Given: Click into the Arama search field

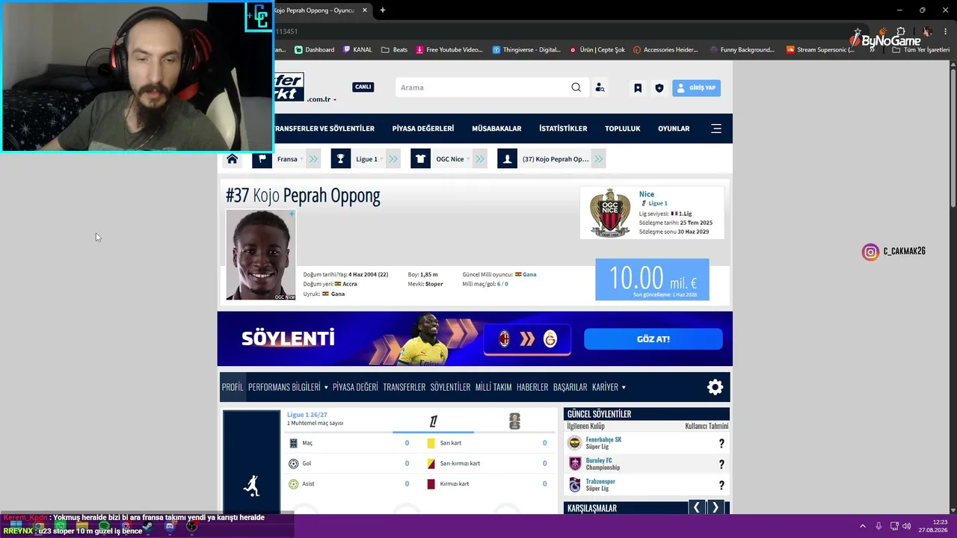Looking at the screenshot, I should tap(483, 87).
